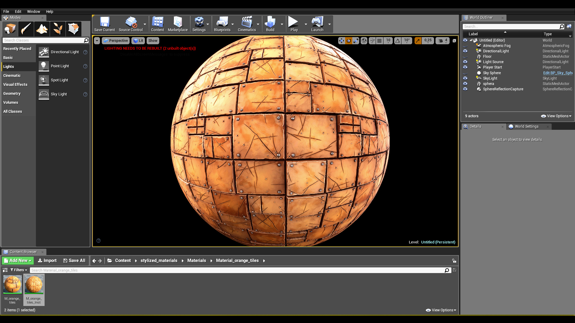Click Save Current button
575x323 pixels.
(104, 24)
